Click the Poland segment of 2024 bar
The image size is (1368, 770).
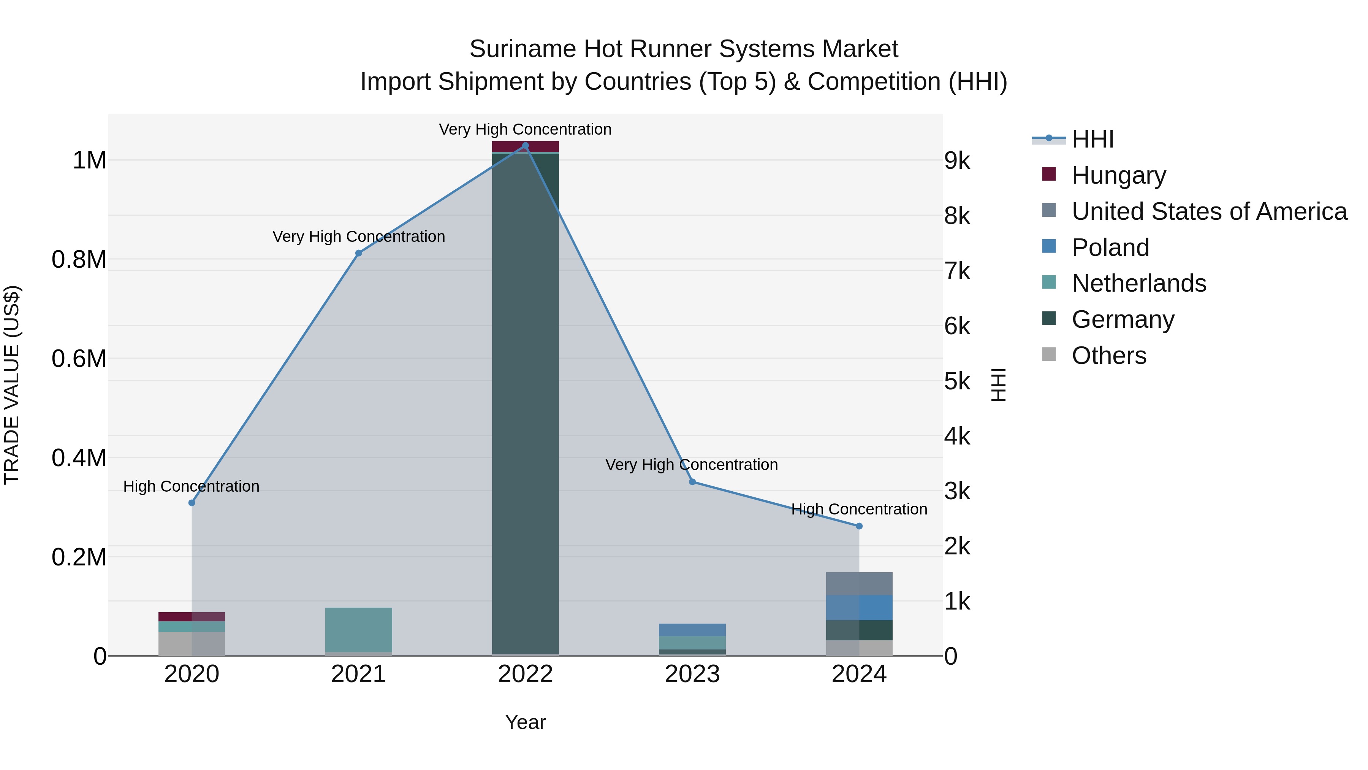(859, 608)
